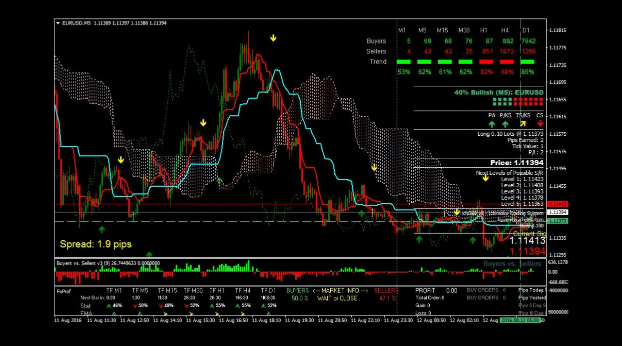Click the FxProf panel label

[x=63, y=291]
